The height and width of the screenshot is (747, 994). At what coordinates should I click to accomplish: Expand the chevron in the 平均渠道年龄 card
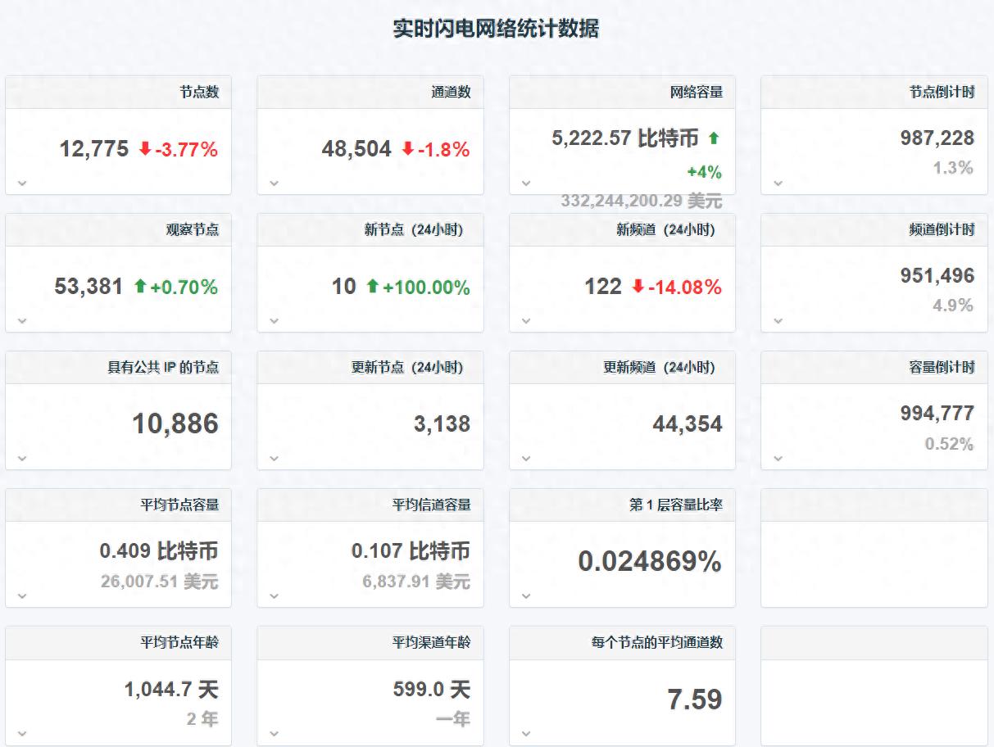pos(275,733)
